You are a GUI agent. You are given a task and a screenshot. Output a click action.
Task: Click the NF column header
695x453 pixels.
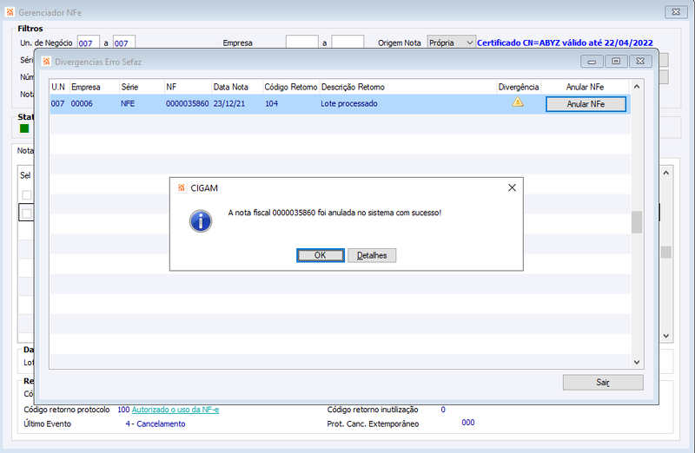188,87
